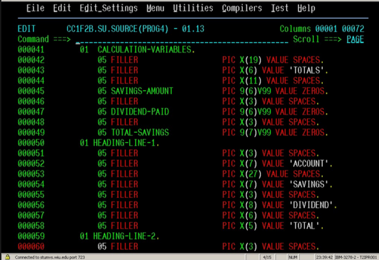Click the 23:39:42 clock in status bar
This screenshot has width=379, height=260.
pyautogui.click(x=324, y=258)
